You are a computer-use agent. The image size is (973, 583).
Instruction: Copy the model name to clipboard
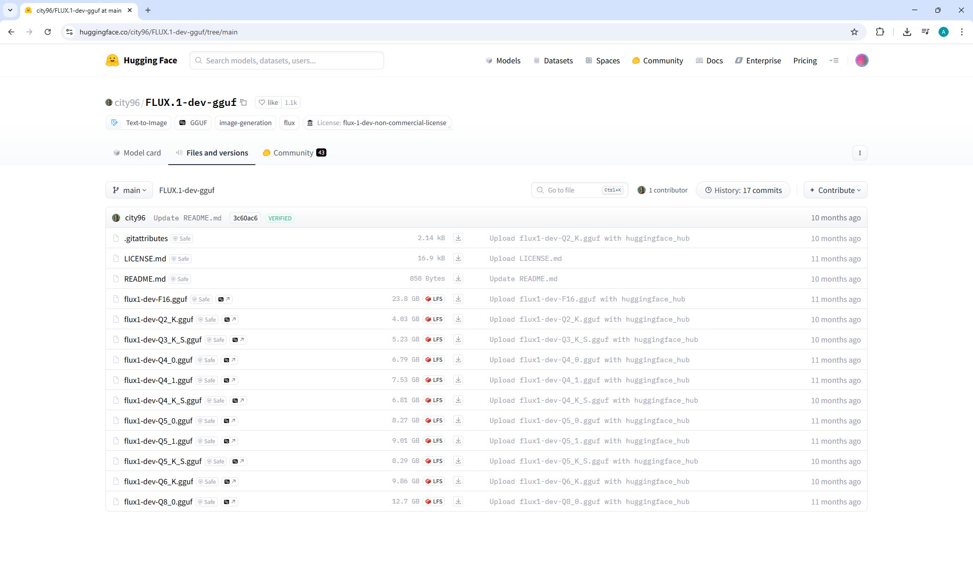(x=243, y=102)
